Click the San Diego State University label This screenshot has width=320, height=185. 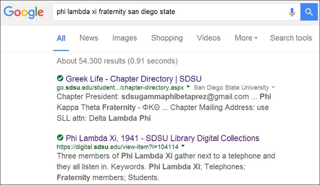click(x=231, y=88)
